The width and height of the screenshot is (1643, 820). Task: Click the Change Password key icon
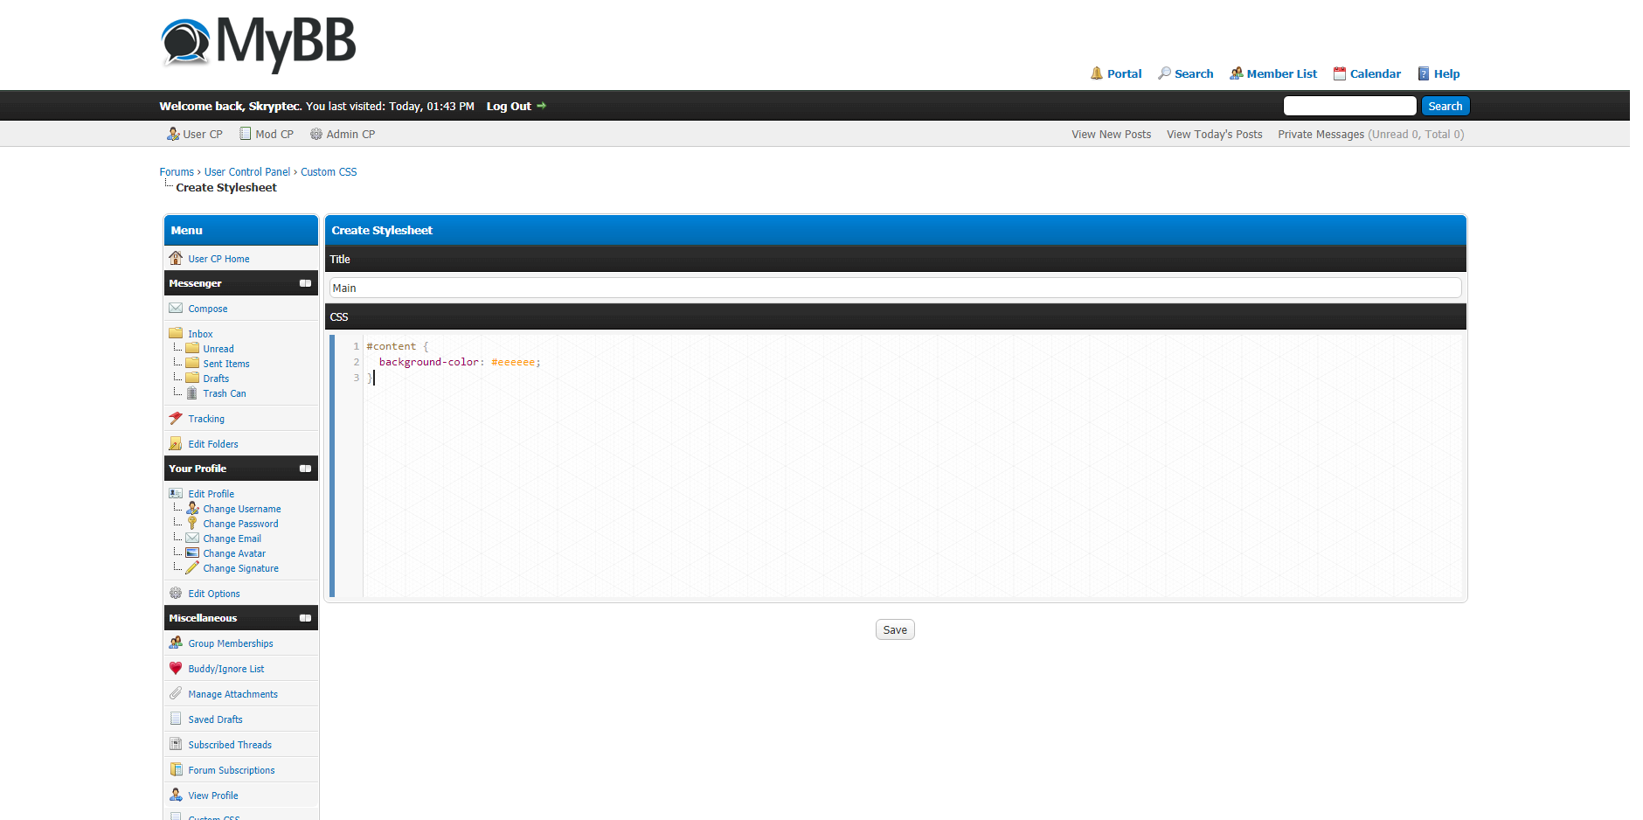(192, 523)
